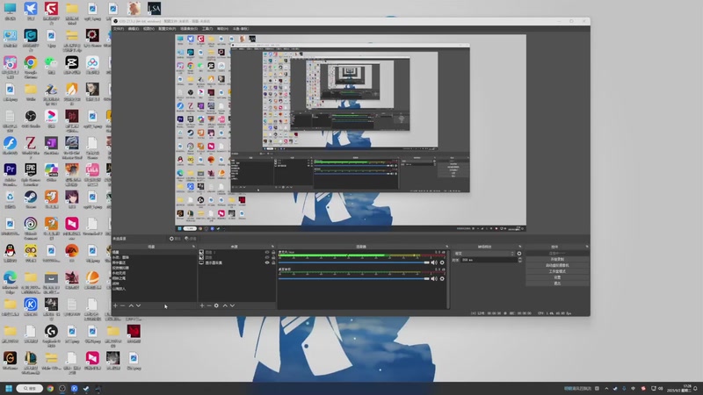Viewport: 703px width, 395px height.
Task: Toggle lock icon of middle source row
Action: pyautogui.click(x=273, y=257)
